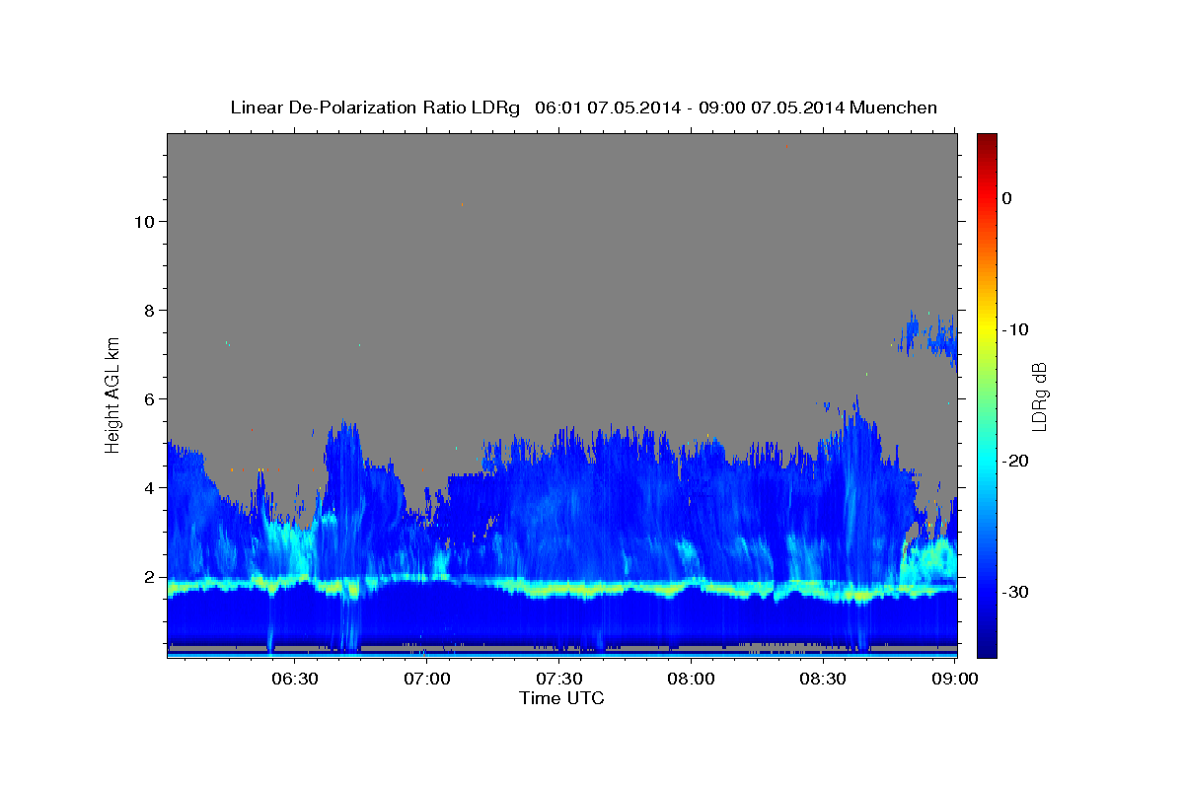This screenshot has height=789, width=1184.
Task: Click the height tick label '4'
Action: [149, 487]
